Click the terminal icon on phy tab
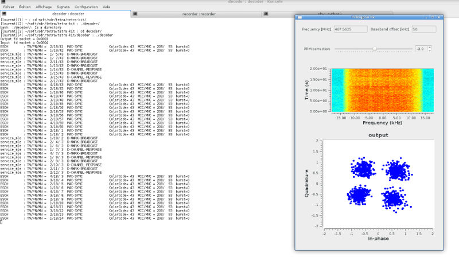459x257 pixels. coord(266,14)
